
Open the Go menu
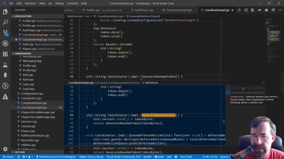tap(50, 3)
